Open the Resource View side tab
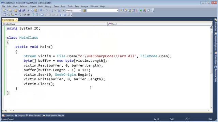Screen dimensions: 218x122 pos(216,74)
